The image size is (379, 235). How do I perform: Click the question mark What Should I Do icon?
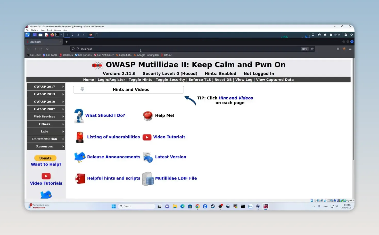tap(79, 116)
